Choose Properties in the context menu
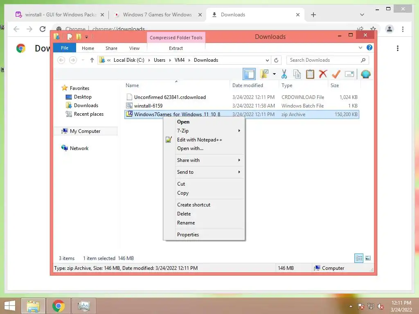Screen dimensions: 419x314 click(204, 234)
